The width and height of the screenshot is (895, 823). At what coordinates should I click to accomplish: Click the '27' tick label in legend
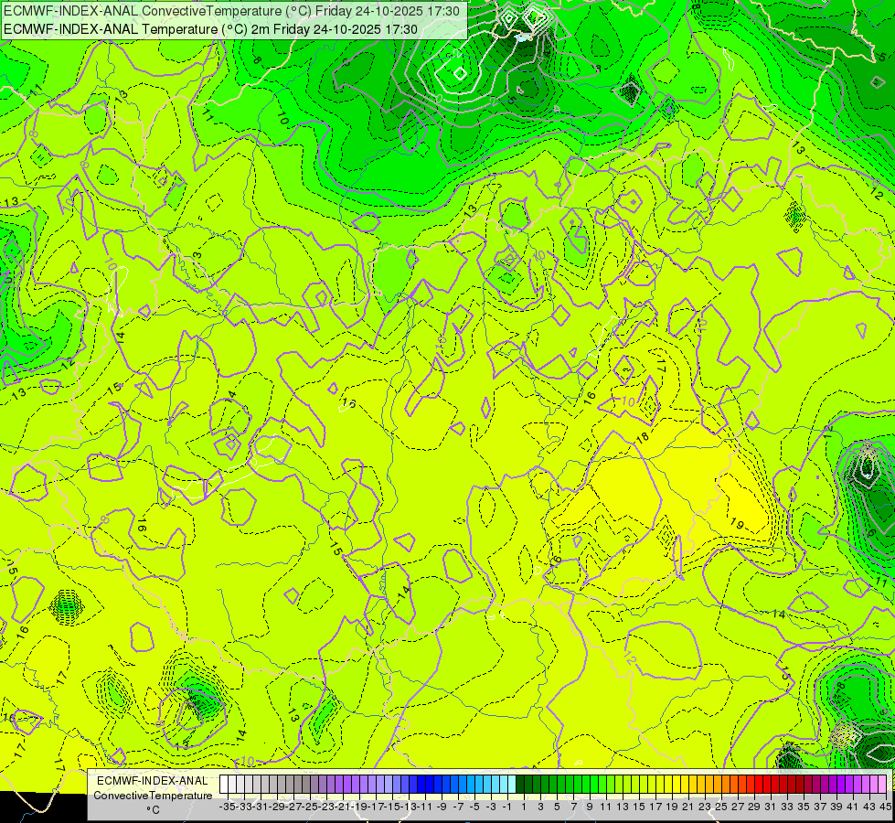738,807
